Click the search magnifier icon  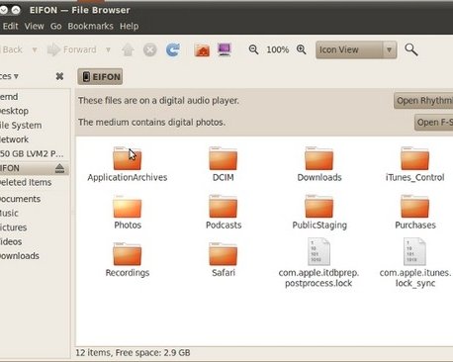tap(411, 49)
